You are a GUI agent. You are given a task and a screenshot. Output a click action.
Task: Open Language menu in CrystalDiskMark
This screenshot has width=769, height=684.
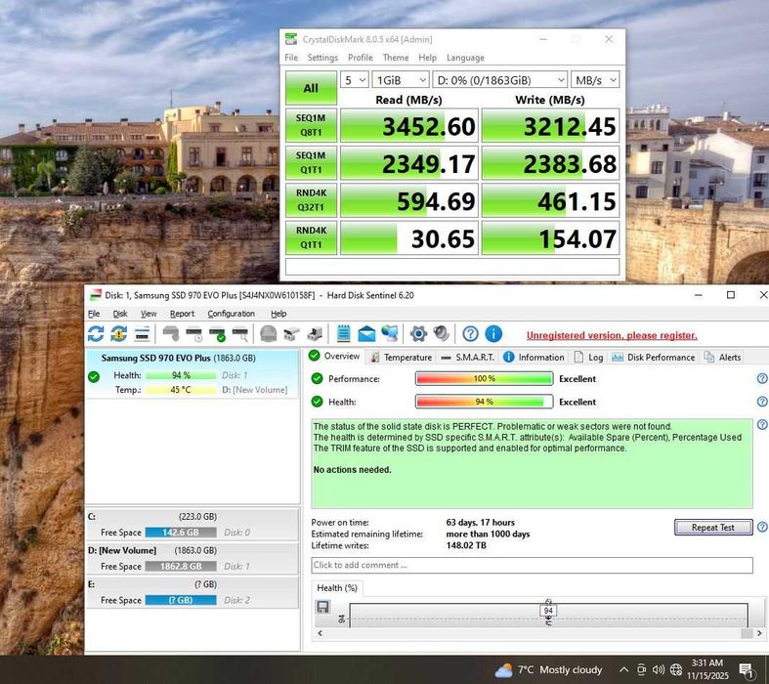click(465, 58)
